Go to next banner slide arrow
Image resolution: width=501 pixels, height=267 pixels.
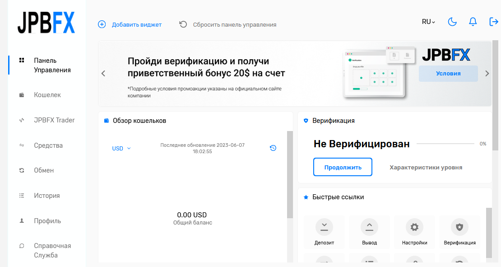click(x=487, y=74)
